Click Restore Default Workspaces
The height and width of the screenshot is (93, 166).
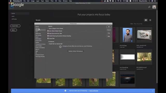coord(75,51)
